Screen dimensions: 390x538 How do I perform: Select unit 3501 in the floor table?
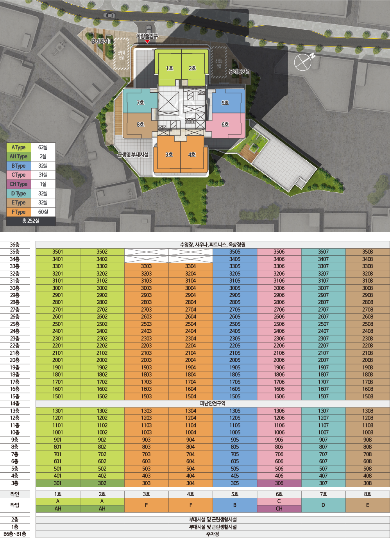58,252
